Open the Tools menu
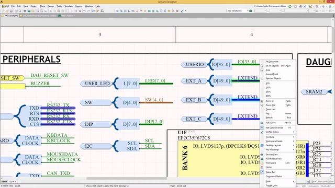Screen dimensions: 335x188 coord(59,6)
